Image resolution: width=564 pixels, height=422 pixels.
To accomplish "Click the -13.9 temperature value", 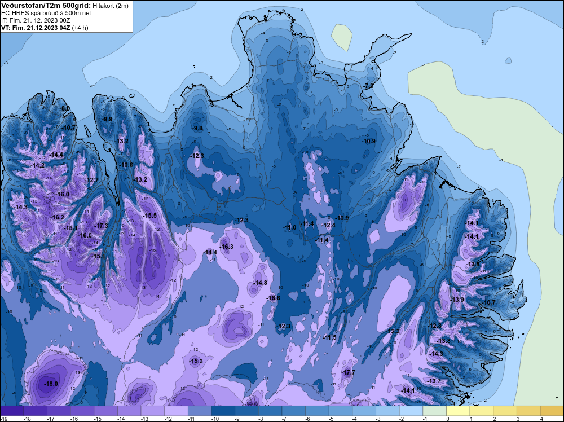I will (457, 300).
